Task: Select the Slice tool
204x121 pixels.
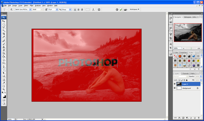Action: pyautogui.click(x=4, y=37)
